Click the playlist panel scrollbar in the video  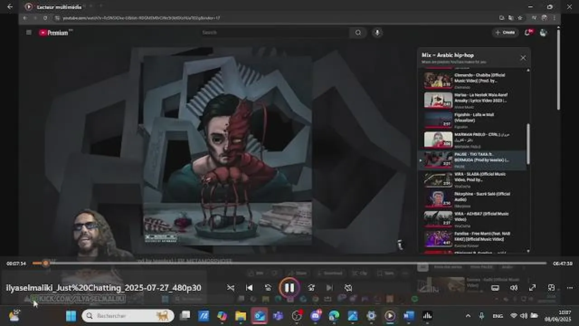point(528,145)
